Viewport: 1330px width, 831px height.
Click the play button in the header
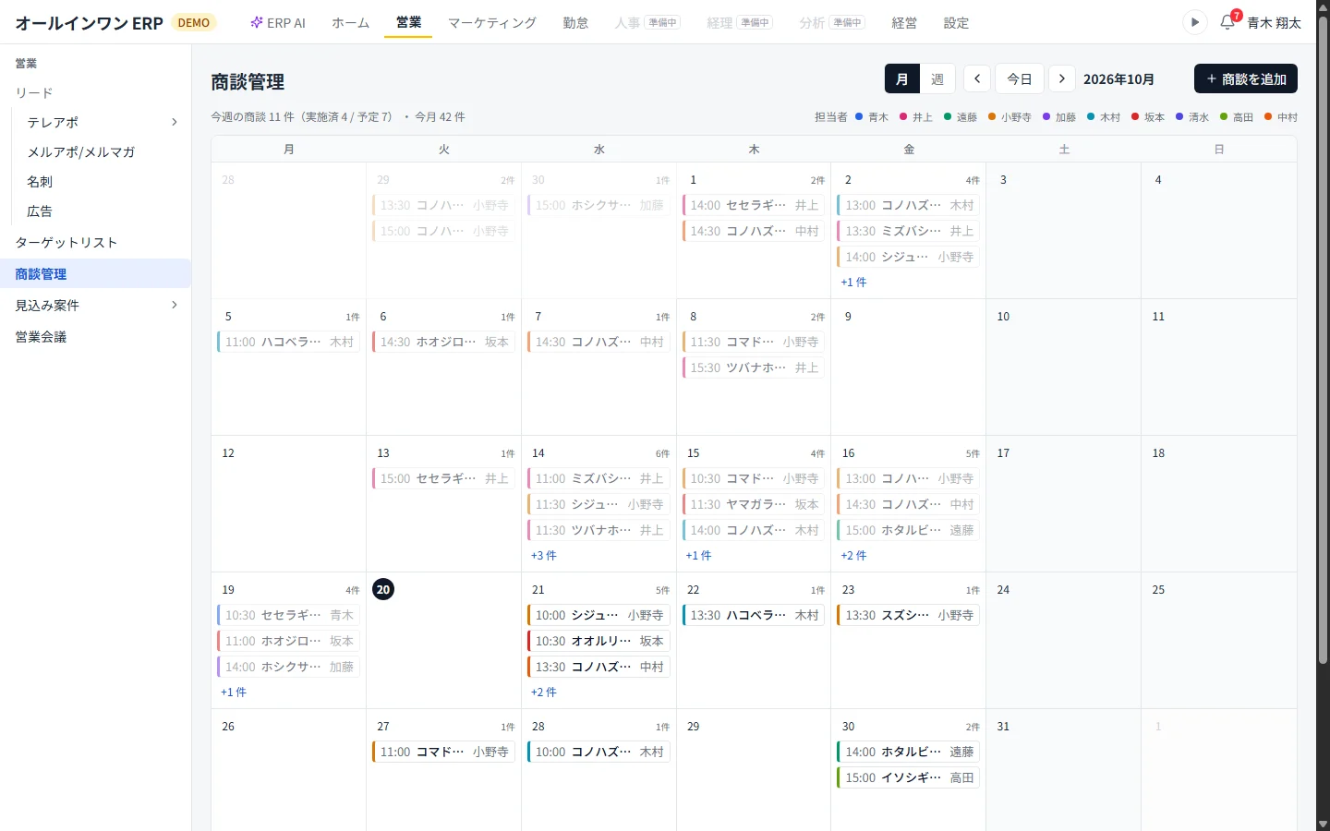tap(1194, 22)
